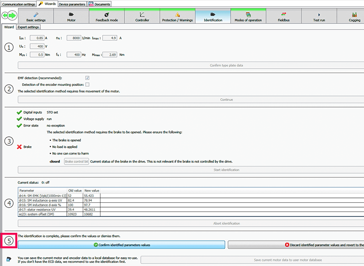364x266 pixels.
Task: Select the Motor step icon
Action: 71,15
